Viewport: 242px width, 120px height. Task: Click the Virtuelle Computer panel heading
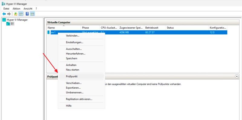[x=59, y=22]
